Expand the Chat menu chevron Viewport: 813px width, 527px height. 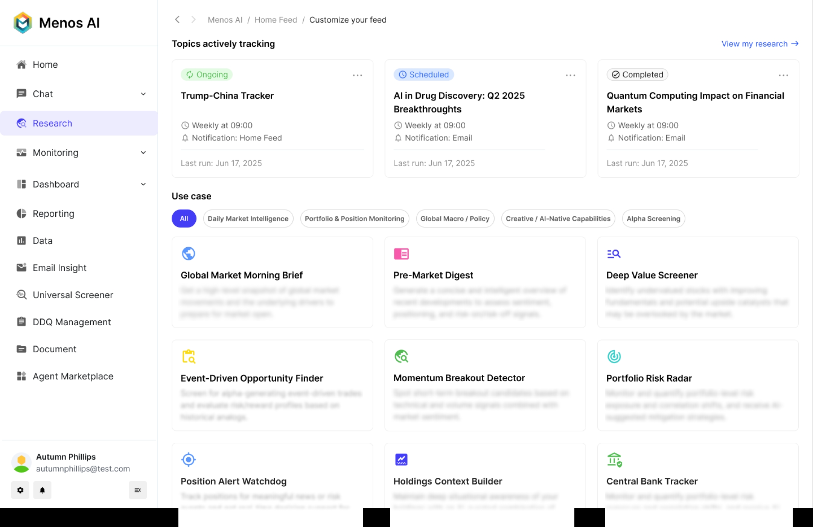(x=143, y=94)
